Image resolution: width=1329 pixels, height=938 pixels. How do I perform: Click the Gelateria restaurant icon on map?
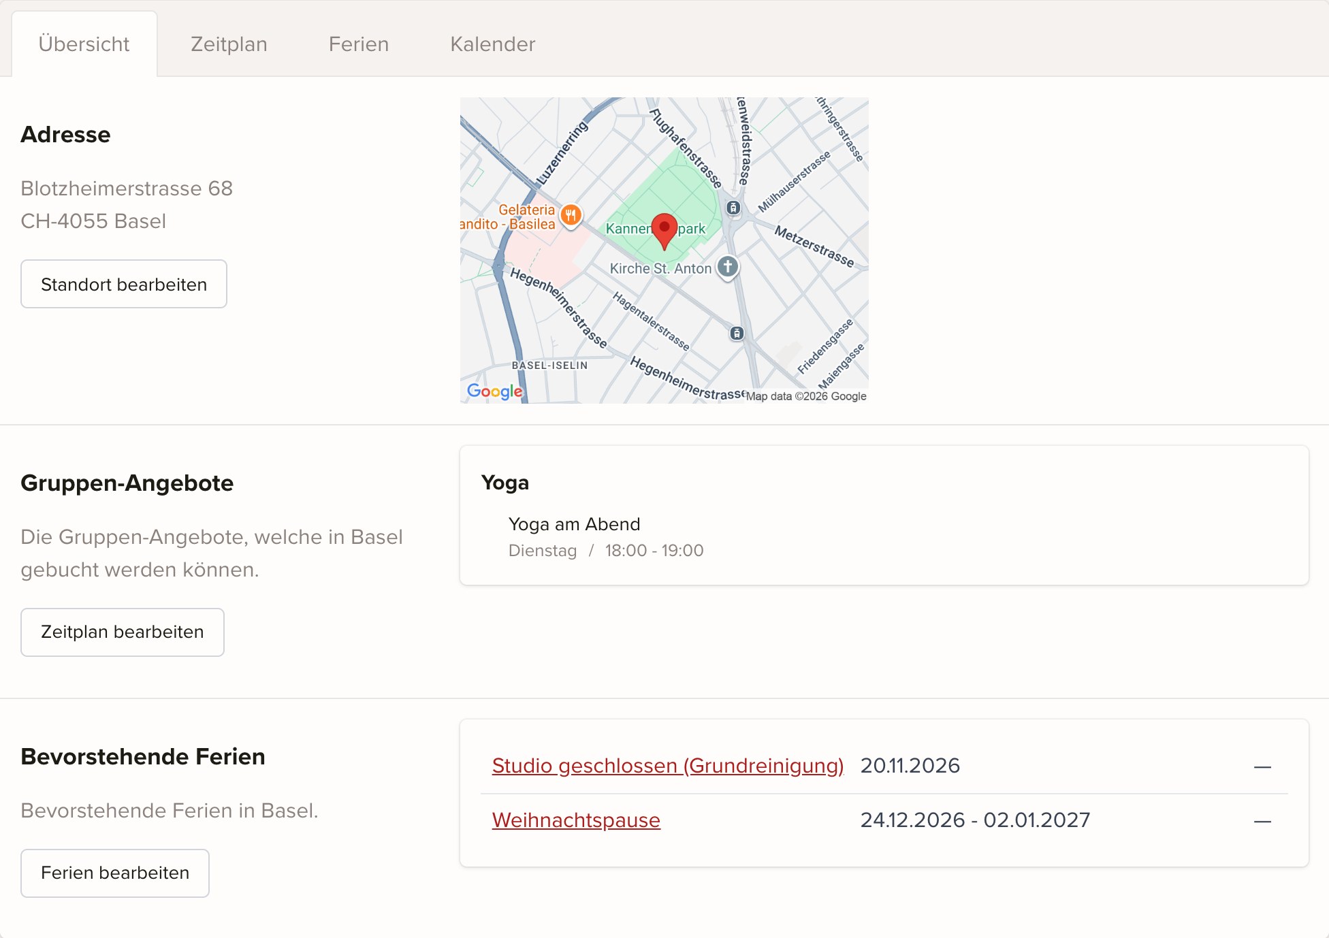[571, 216]
